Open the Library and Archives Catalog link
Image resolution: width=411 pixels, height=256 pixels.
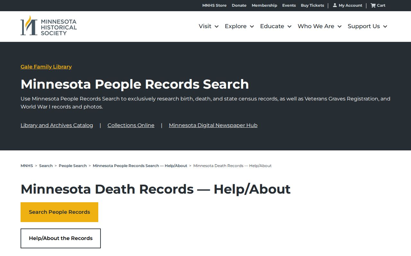click(57, 125)
